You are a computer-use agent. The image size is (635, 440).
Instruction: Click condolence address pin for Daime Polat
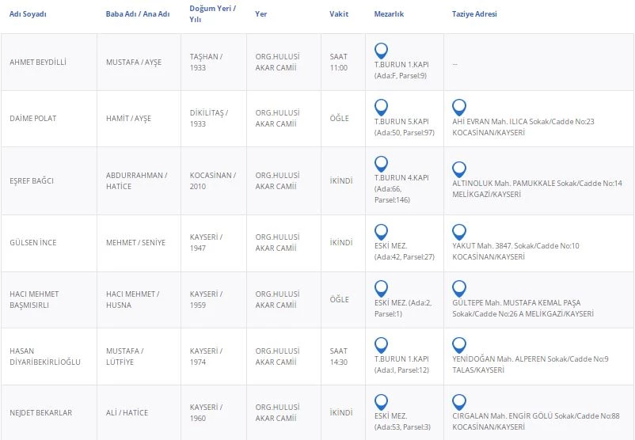(458, 107)
